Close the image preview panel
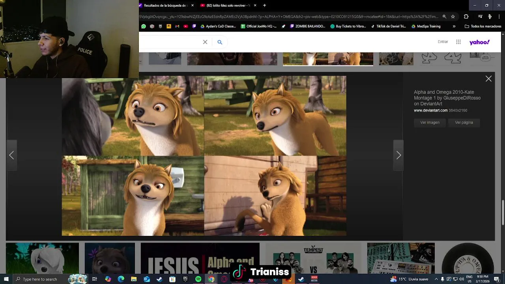 pos(488,79)
